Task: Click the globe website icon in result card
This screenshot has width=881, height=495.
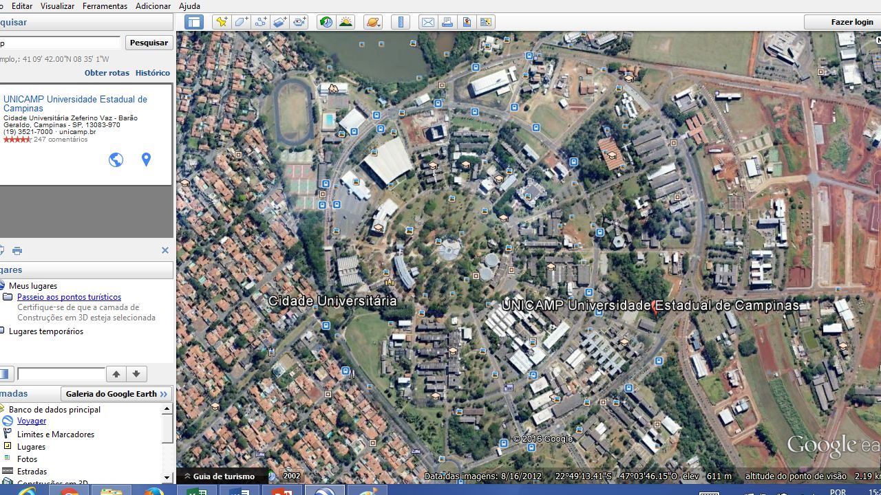Action: point(116,160)
